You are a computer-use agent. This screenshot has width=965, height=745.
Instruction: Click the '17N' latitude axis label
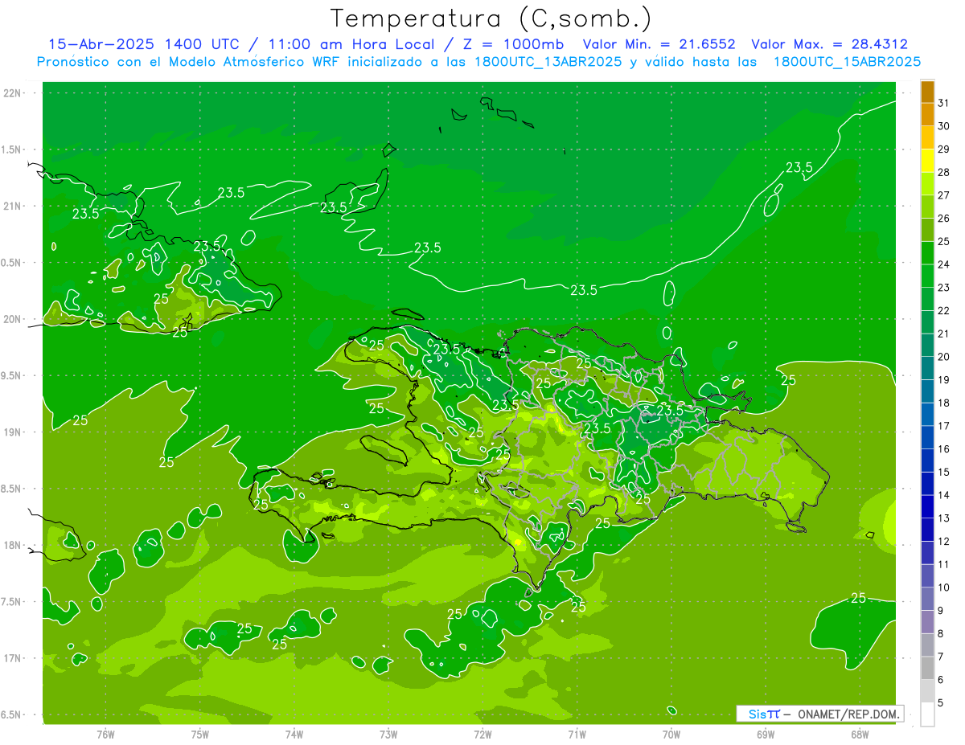pos(12,658)
